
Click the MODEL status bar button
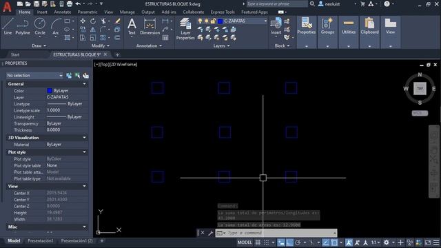coord(245,242)
